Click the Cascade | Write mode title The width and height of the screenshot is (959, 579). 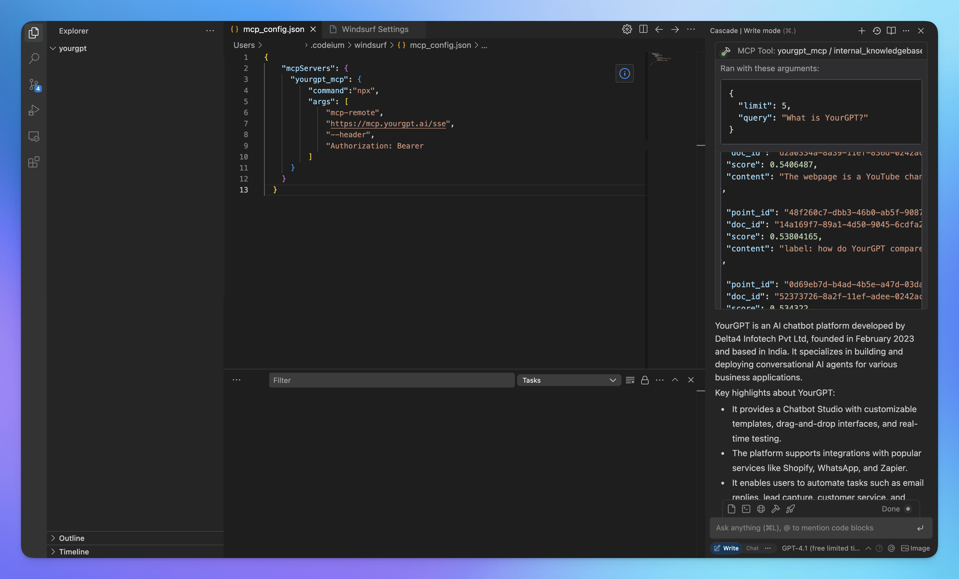pyautogui.click(x=753, y=31)
